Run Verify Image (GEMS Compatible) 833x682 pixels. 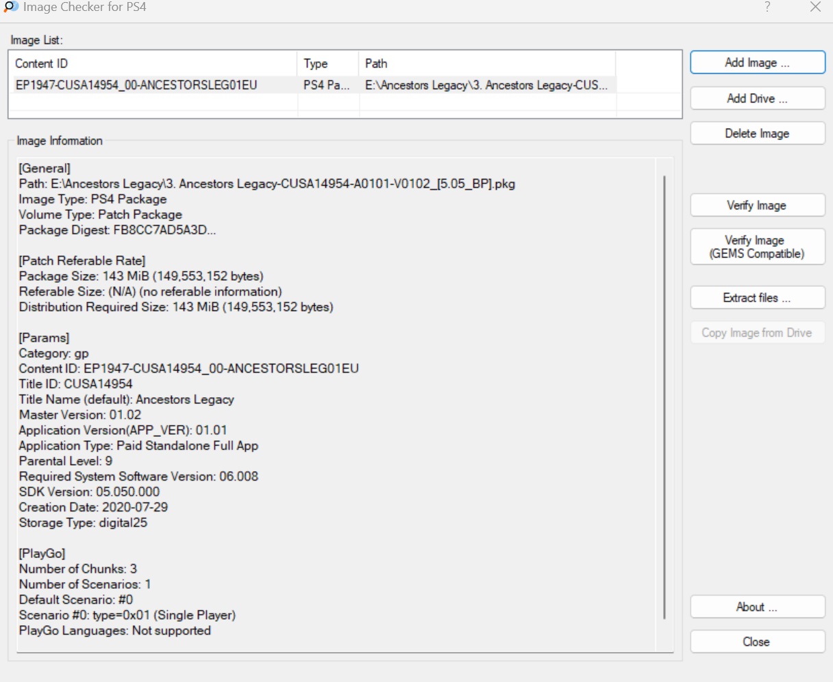click(757, 247)
